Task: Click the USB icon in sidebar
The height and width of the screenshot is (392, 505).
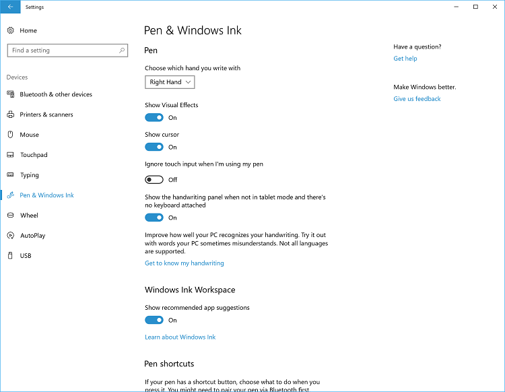Action: click(x=10, y=256)
